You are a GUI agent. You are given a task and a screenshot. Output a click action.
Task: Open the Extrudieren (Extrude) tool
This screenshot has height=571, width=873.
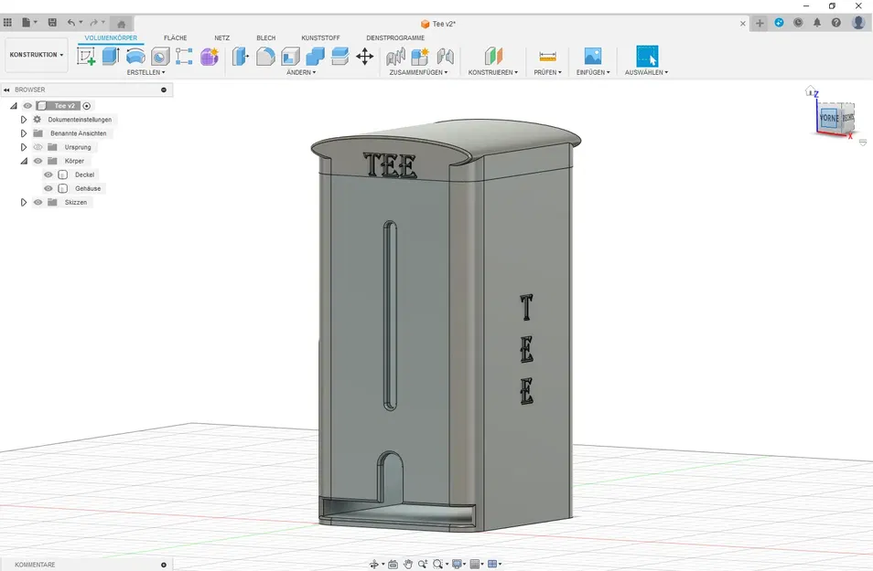pos(110,57)
